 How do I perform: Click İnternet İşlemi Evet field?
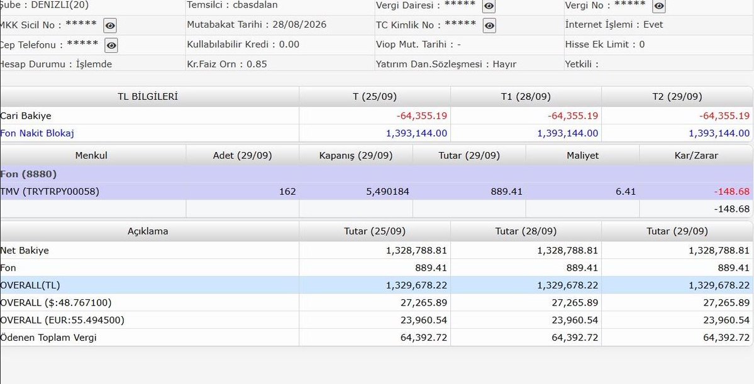614,25
